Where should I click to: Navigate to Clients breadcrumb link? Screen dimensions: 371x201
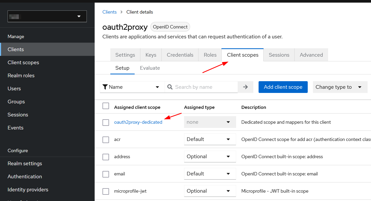[110, 12]
